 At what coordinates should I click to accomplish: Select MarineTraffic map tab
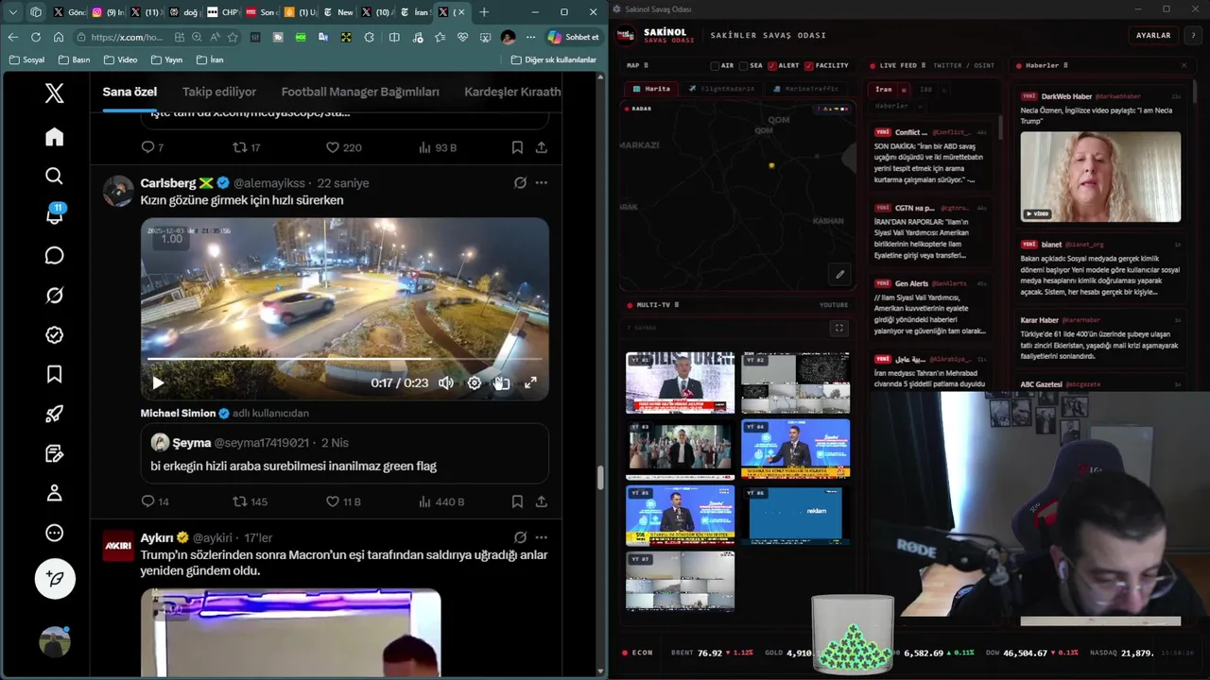(x=805, y=89)
